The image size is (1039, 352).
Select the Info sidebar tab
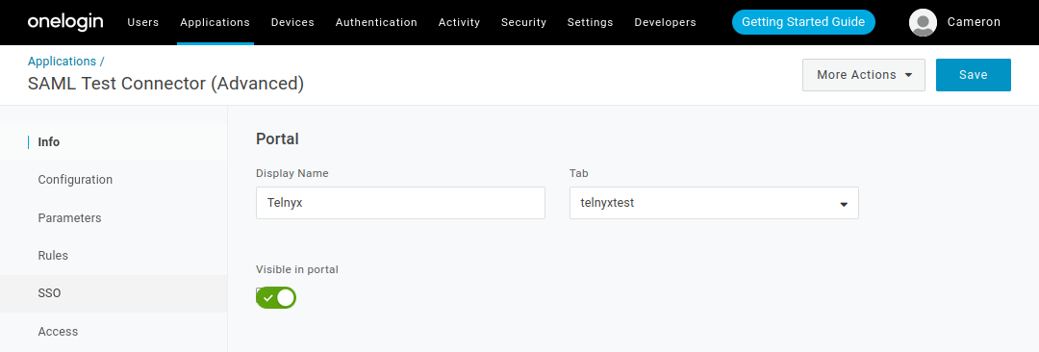[114, 142]
